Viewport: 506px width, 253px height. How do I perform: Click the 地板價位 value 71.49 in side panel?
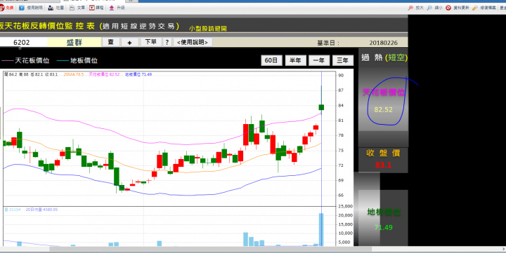pyautogui.click(x=384, y=228)
